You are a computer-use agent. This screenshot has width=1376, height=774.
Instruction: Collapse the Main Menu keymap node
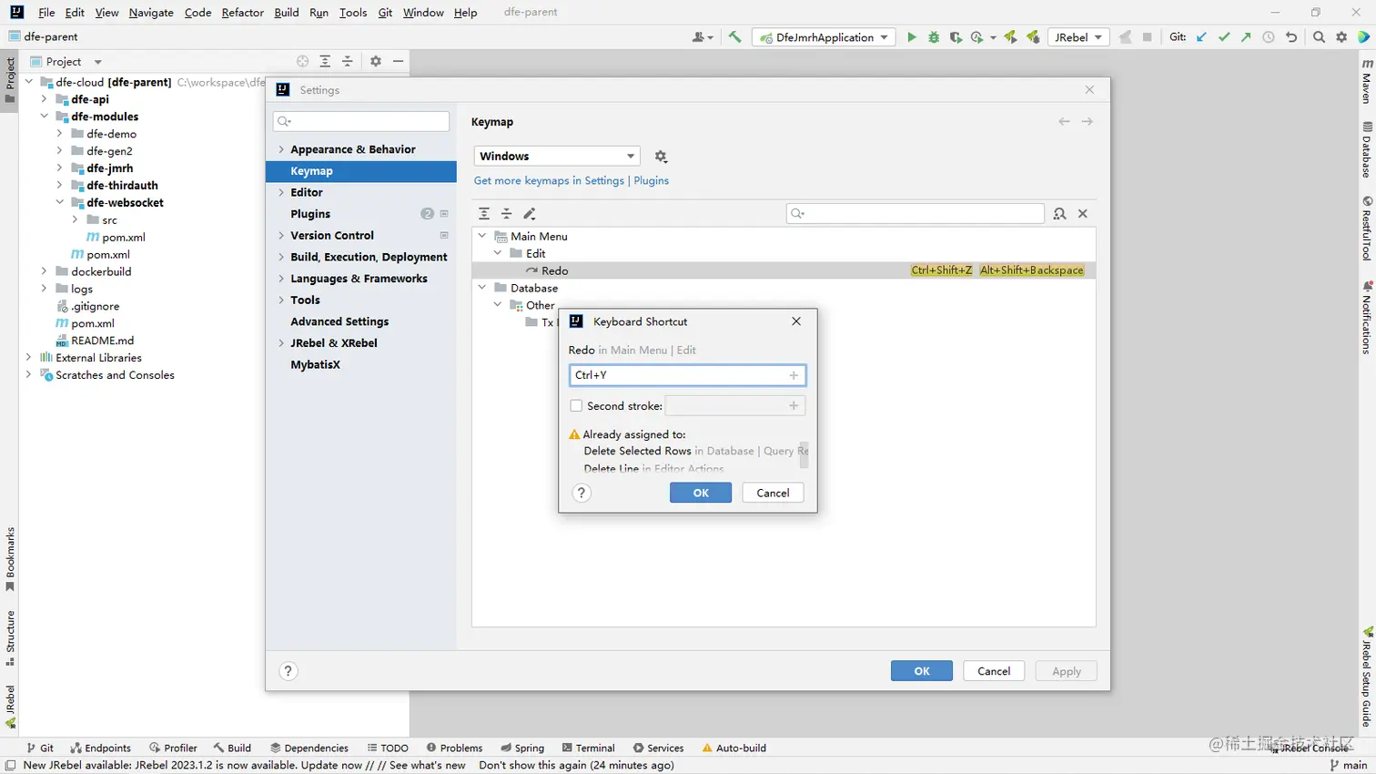tap(482, 237)
